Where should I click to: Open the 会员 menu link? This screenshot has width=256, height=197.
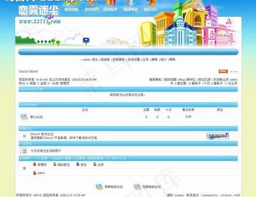(x=146, y=60)
